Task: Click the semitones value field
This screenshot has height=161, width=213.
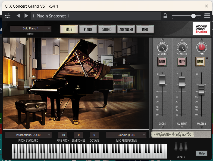Action: (79, 135)
